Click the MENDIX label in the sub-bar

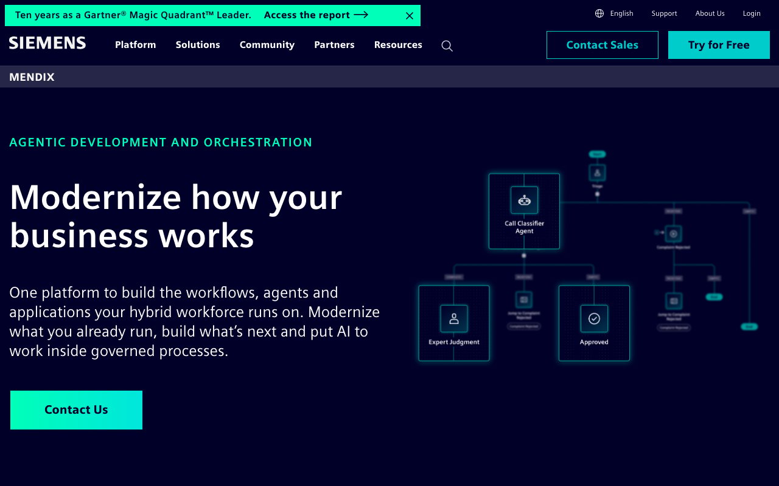point(32,77)
